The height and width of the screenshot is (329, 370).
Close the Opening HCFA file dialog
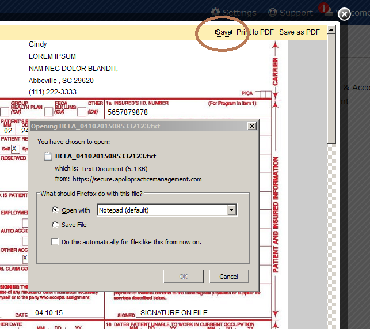pyautogui.click(x=251, y=126)
